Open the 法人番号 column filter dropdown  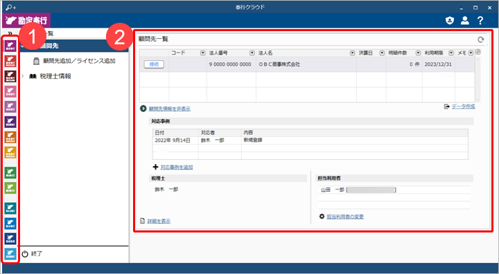[x=252, y=53]
